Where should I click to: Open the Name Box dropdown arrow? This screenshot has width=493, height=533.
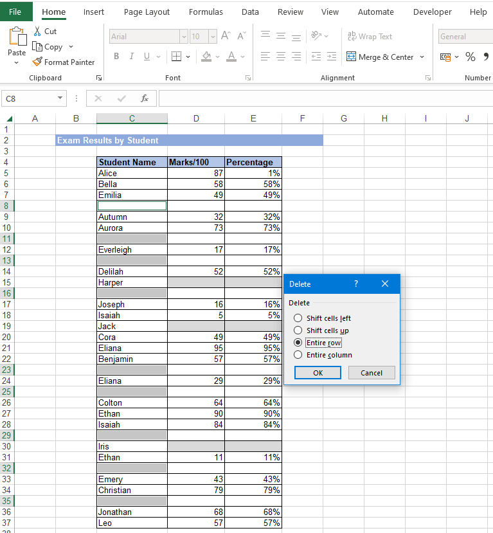point(60,98)
